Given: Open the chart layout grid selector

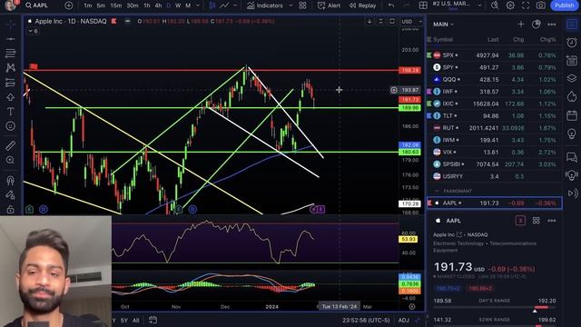Looking at the screenshot, I should [423, 5].
